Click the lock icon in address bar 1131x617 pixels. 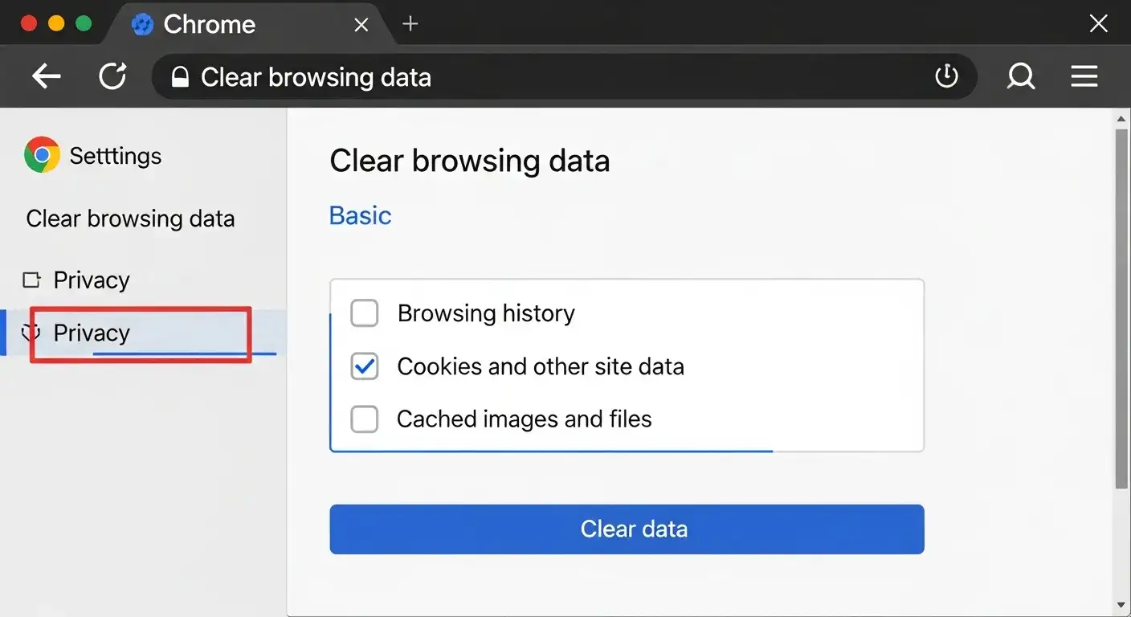point(179,76)
